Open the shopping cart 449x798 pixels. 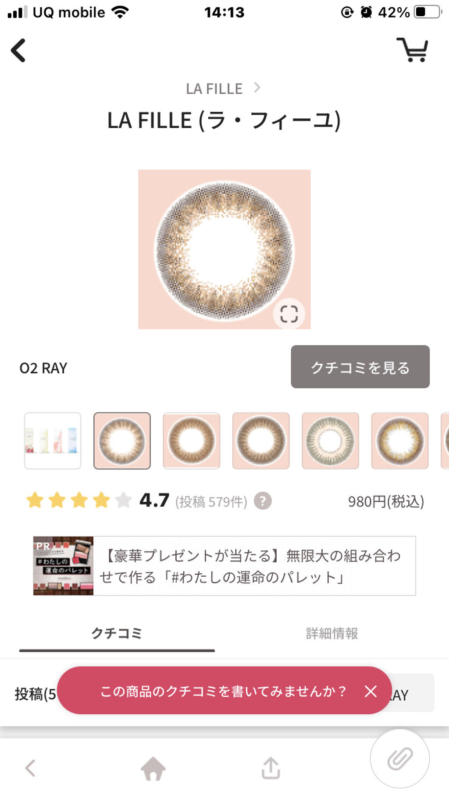click(x=412, y=50)
